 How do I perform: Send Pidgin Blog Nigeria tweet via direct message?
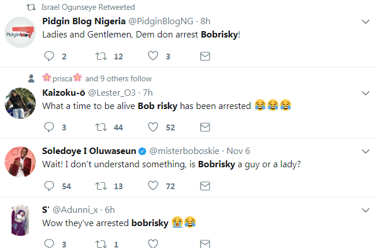[x=204, y=57]
